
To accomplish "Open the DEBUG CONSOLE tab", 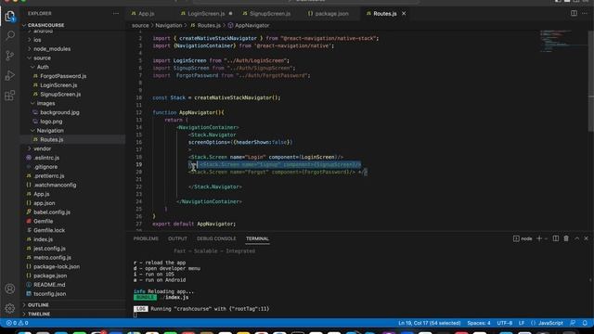I will pos(216,238).
